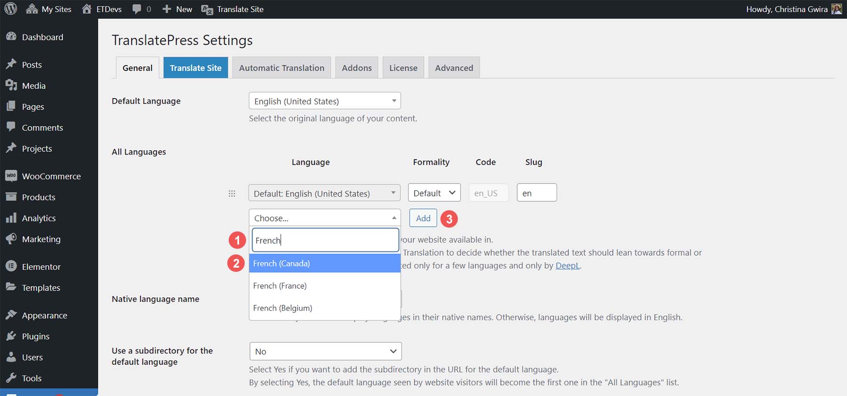Viewport: 847px width, 396px height.
Task: Switch to the License tab
Action: tap(403, 68)
